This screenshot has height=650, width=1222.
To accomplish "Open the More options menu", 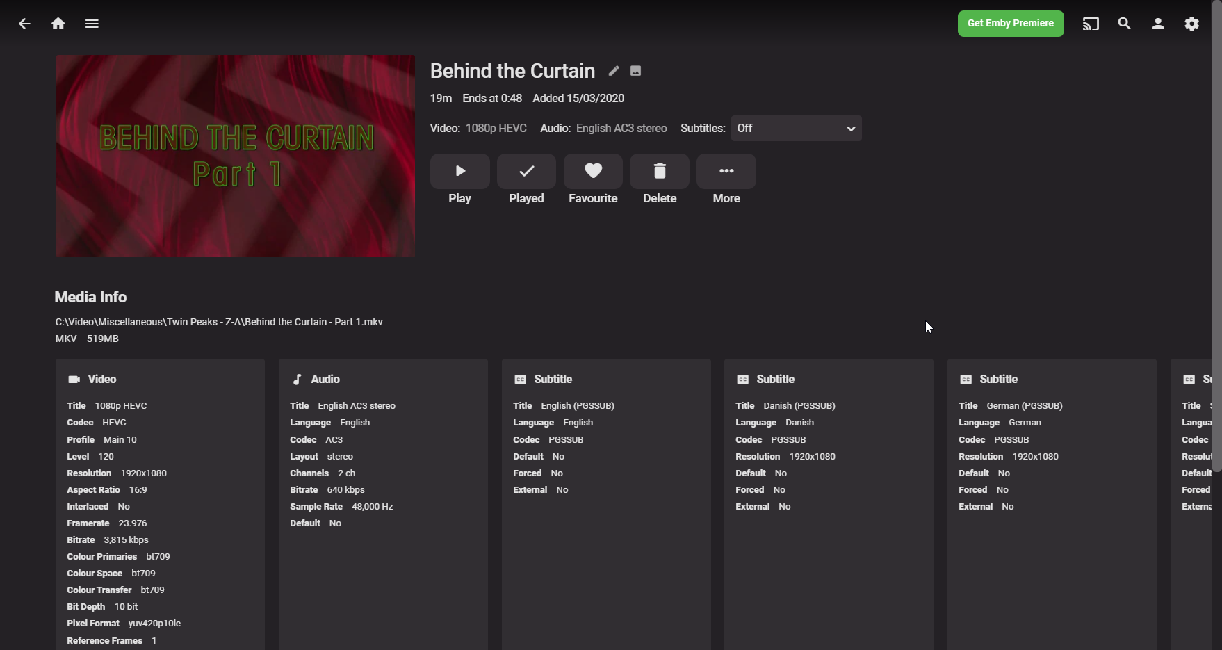I will [x=726, y=171].
